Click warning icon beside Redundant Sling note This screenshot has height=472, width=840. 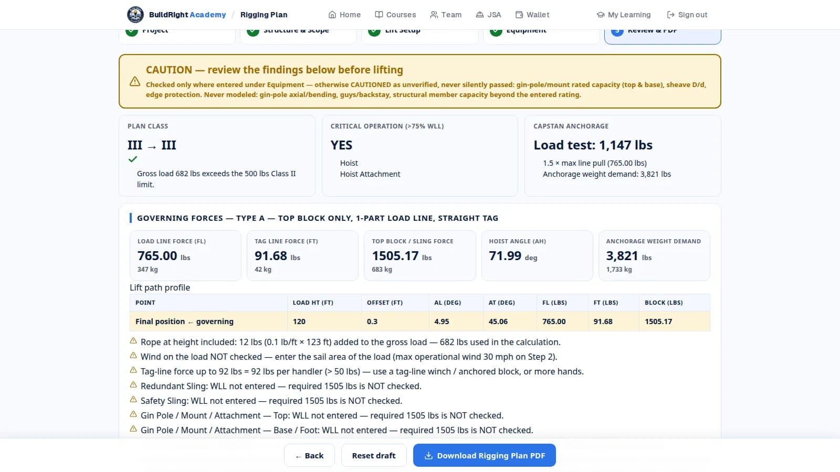(133, 385)
